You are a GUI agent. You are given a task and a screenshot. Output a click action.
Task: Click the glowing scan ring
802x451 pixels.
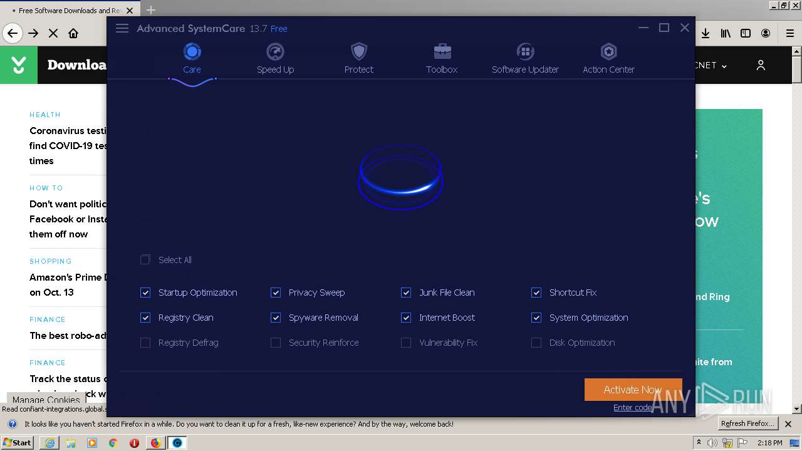[x=400, y=177]
